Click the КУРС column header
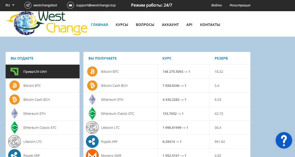This screenshot has width=295, height=157. click(x=167, y=58)
